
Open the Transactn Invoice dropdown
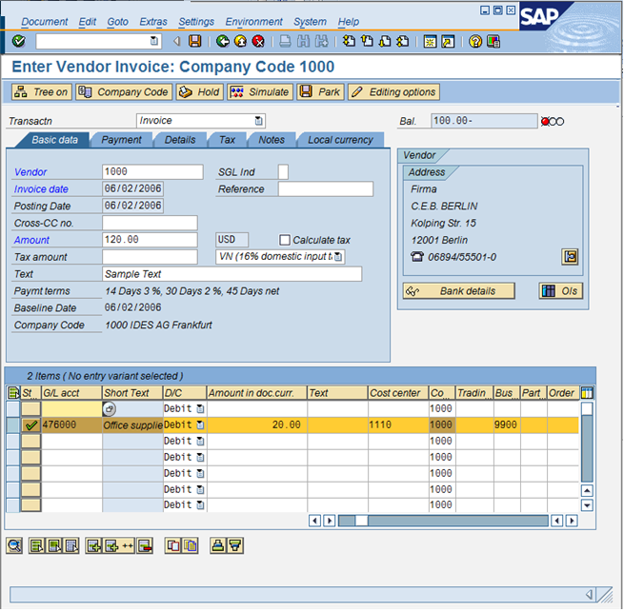tap(258, 121)
